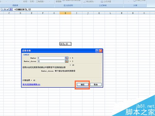Select column O header
155x116 pixels.
pyautogui.click(x=144, y=13)
